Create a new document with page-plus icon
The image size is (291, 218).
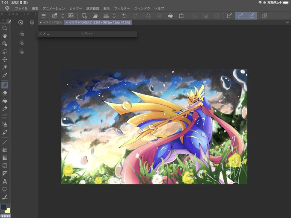pyautogui.click(x=84, y=16)
